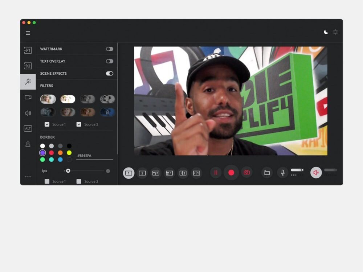Open the Source 1 settings tab
Image resolution: width=363 pixels, height=272 pixels.
[28, 50]
